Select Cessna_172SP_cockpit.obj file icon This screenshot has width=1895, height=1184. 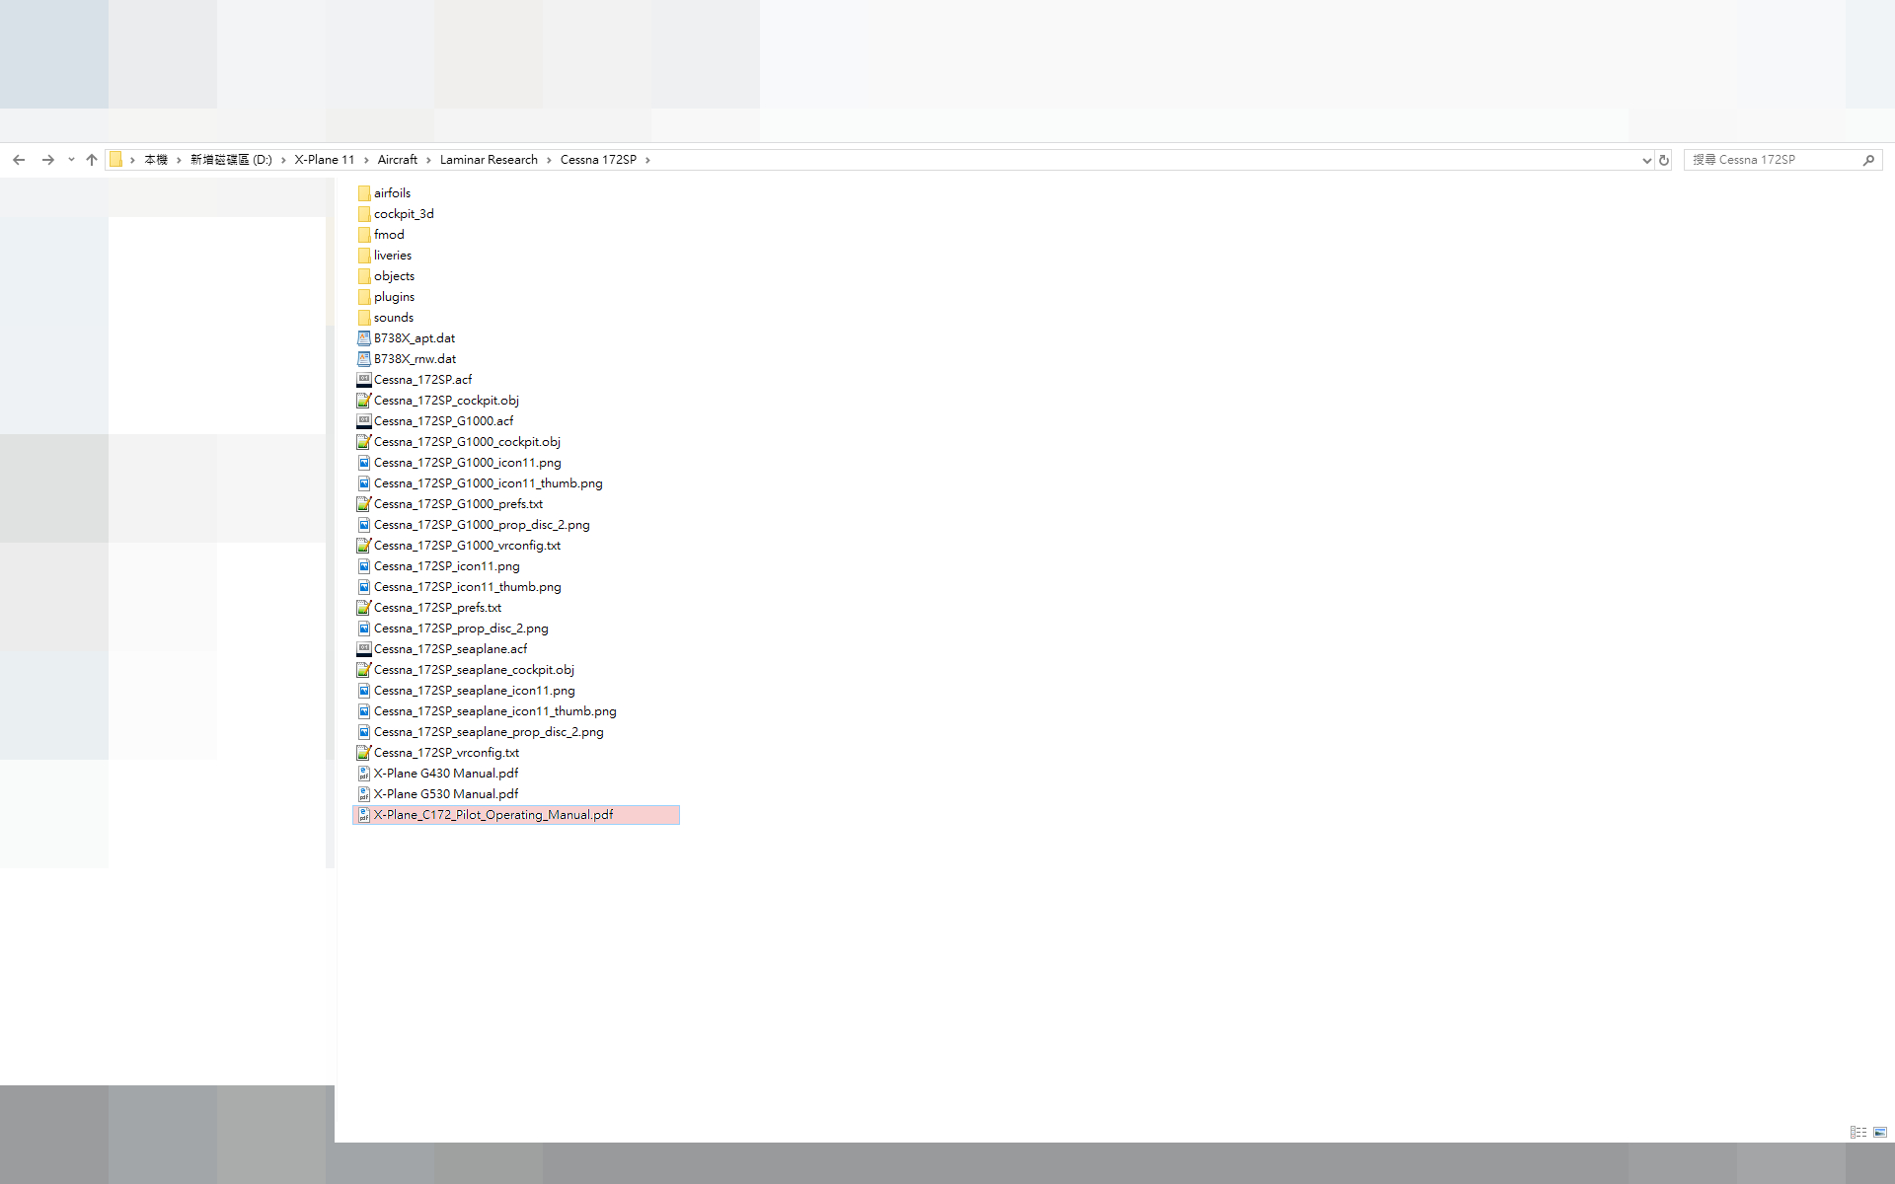click(364, 401)
